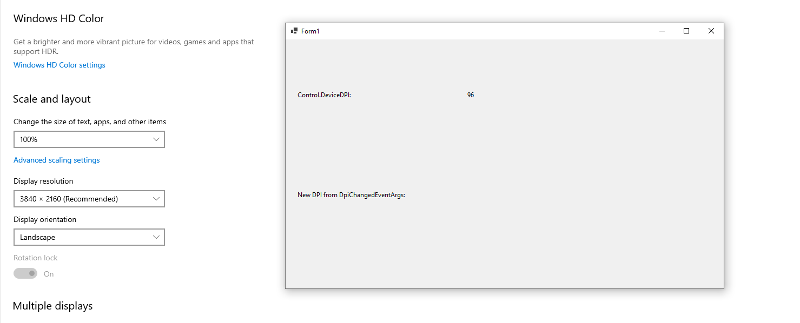Maximize the Form1 window

[686, 31]
